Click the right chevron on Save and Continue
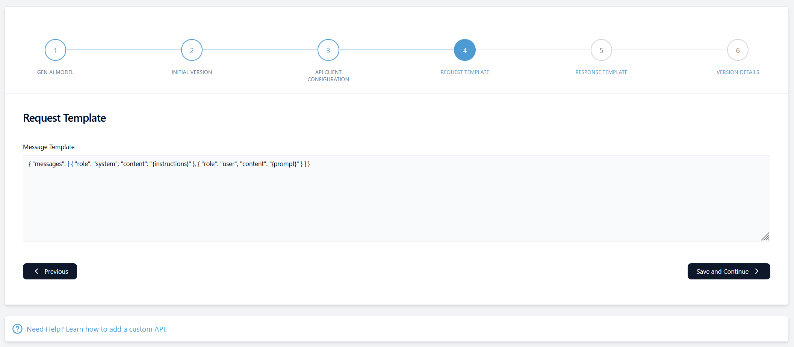This screenshot has width=794, height=347. pyautogui.click(x=757, y=271)
